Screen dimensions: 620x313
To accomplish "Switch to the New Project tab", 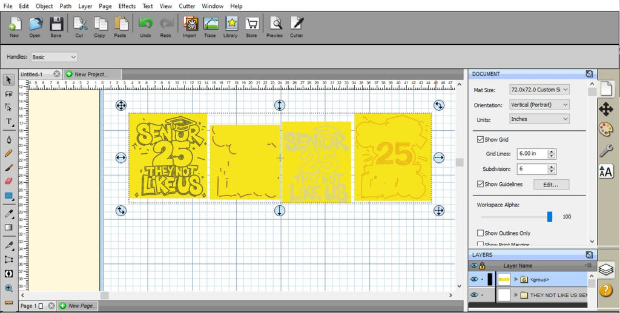I will (x=88, y=74).
